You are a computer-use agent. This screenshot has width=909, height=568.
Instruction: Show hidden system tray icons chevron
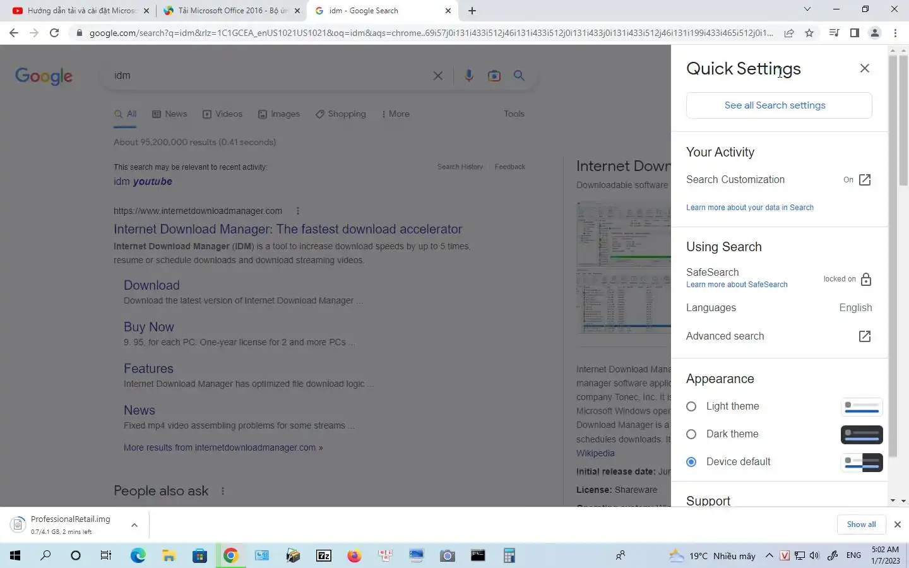click(769, 556)
